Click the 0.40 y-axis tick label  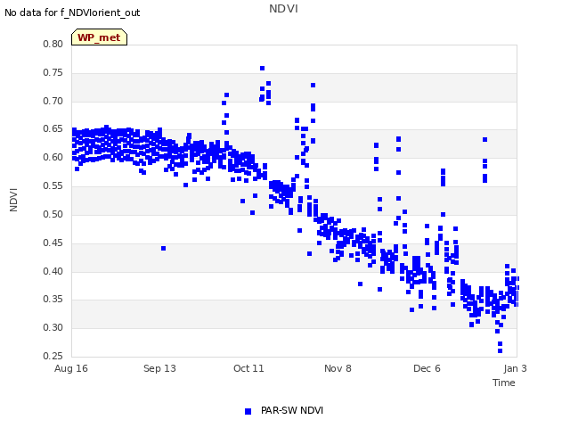(53, 271)
